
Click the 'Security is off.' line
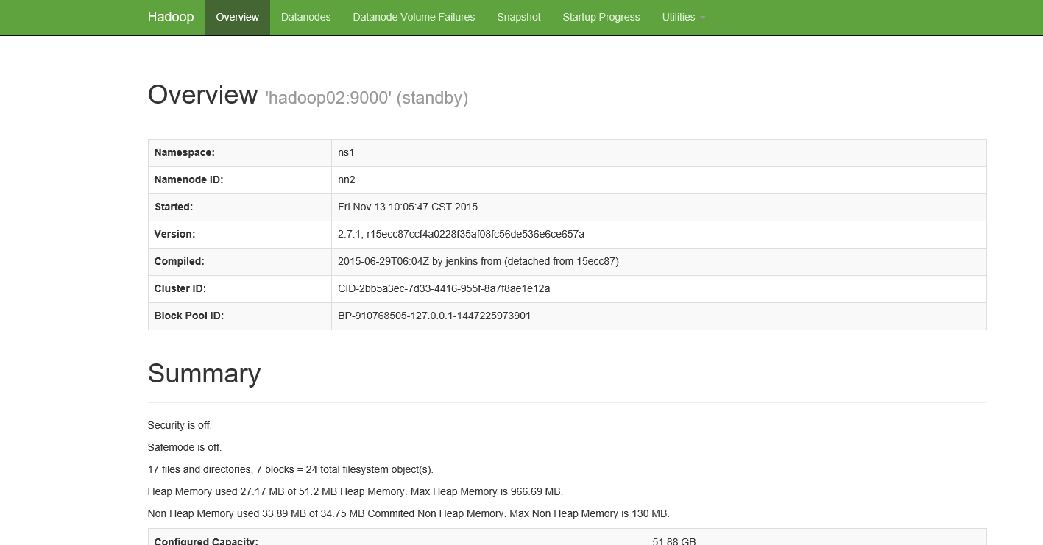[x=180, y=425]
